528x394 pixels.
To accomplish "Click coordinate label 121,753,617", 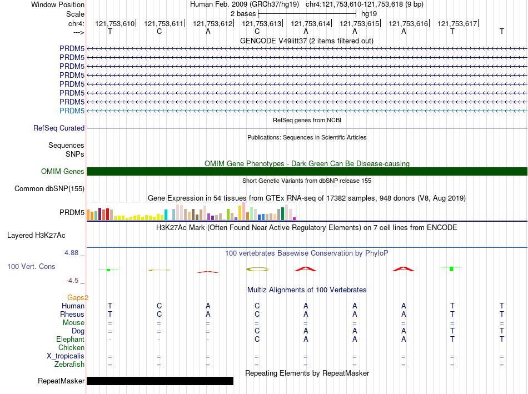I will click(x=457, y=23).
